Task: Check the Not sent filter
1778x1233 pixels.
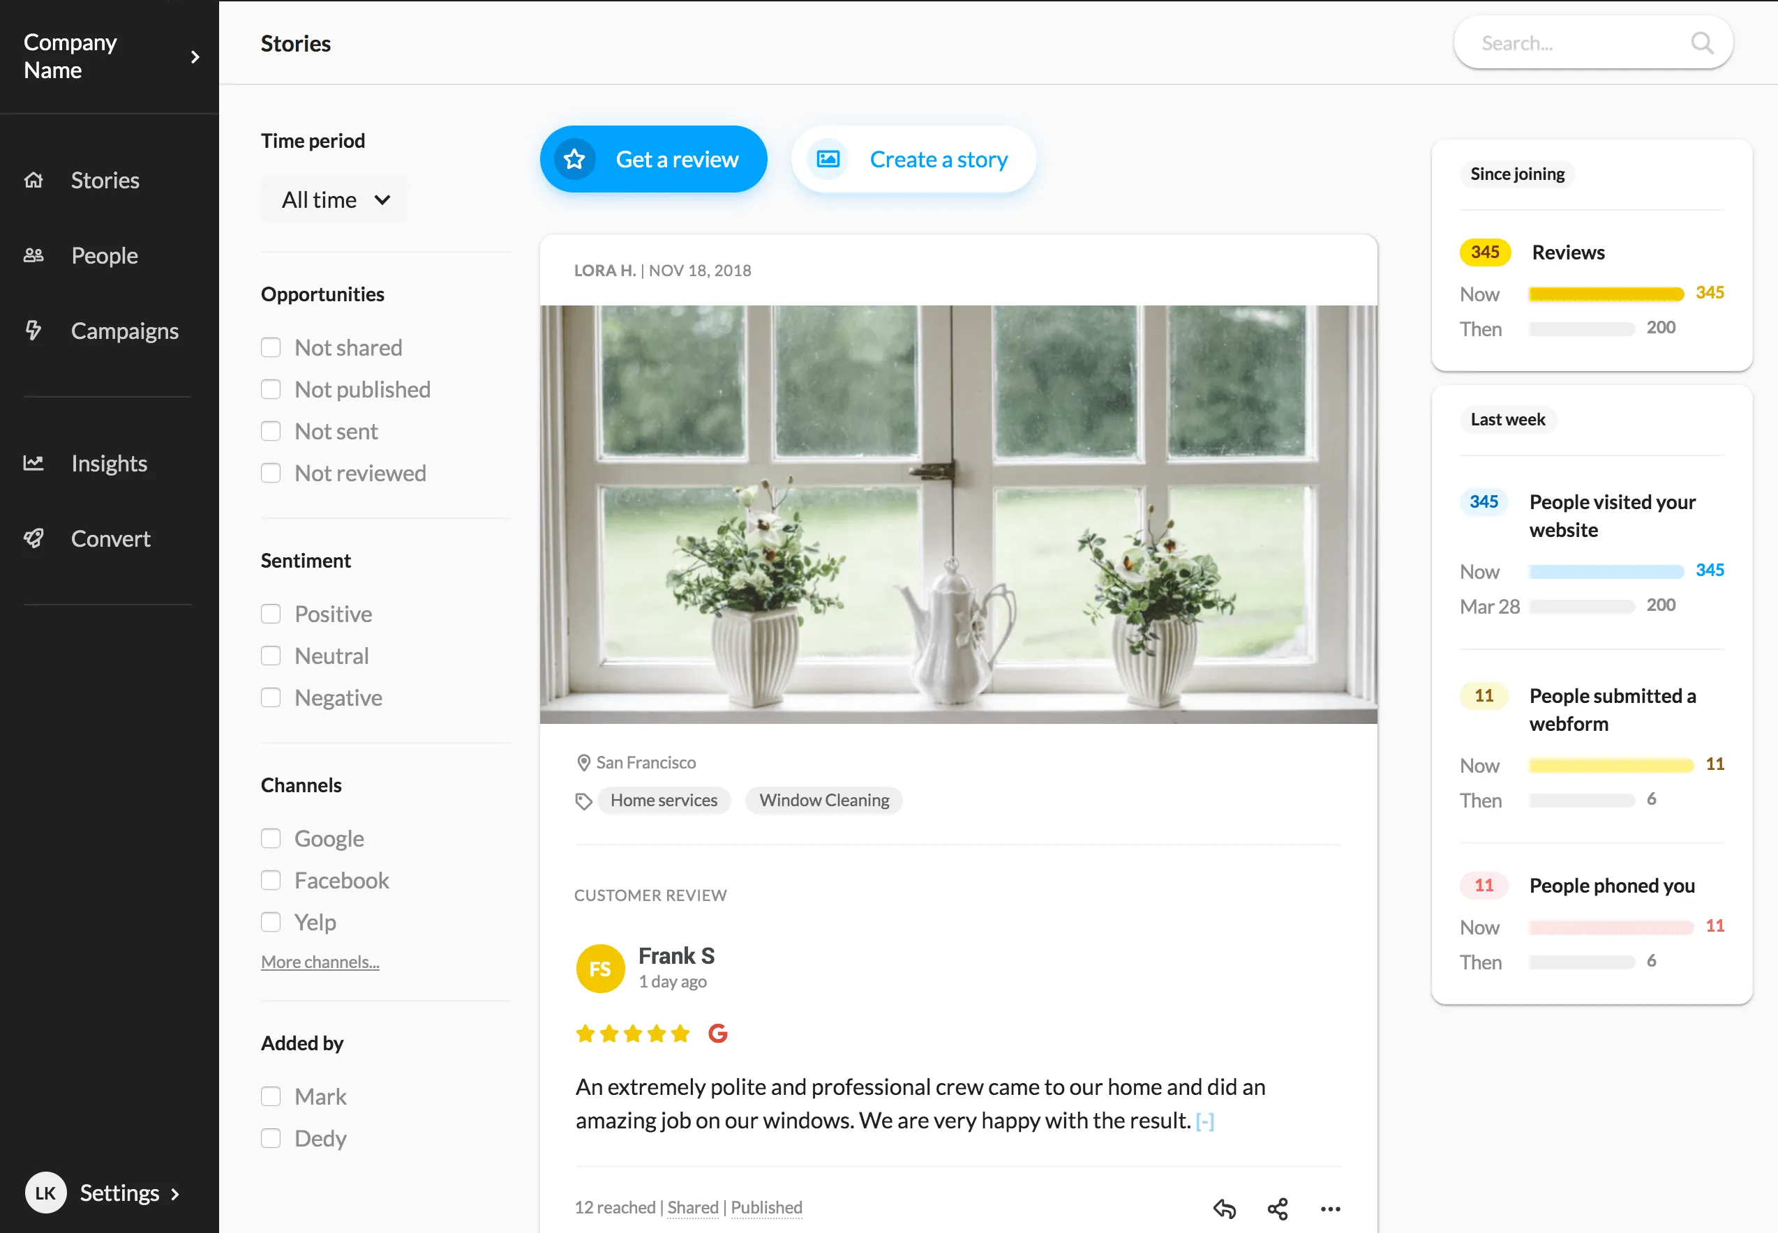Action: (x=271, y=431)
